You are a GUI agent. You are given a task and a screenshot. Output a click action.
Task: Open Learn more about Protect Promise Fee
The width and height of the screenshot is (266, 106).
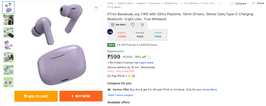click(x=146, y=63)
